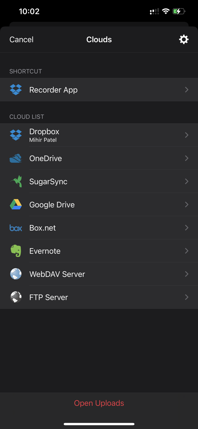Select the Evernote elephant icon
Image resolution: width=198 pixels, height=429 pixels.
point(16,251)
